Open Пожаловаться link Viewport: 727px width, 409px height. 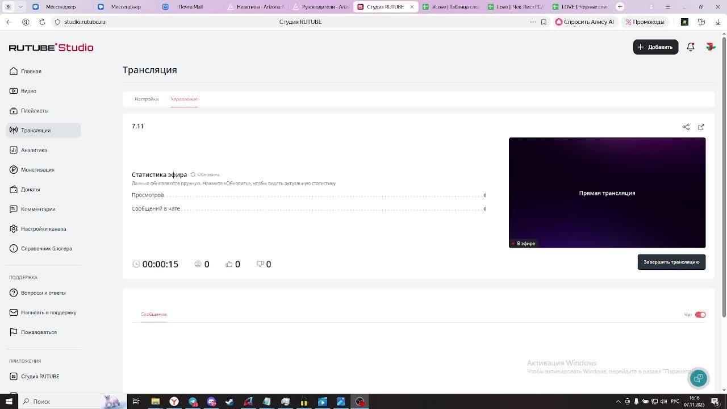pyautogui.click(x=43, y=332)
